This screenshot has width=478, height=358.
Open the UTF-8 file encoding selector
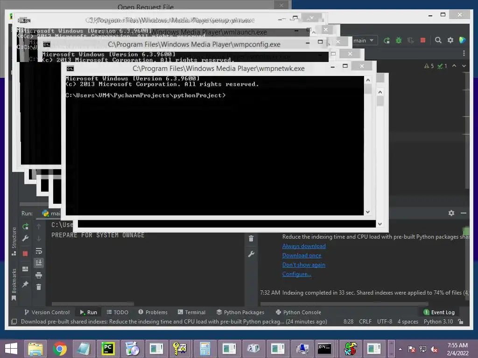[385, 322]
